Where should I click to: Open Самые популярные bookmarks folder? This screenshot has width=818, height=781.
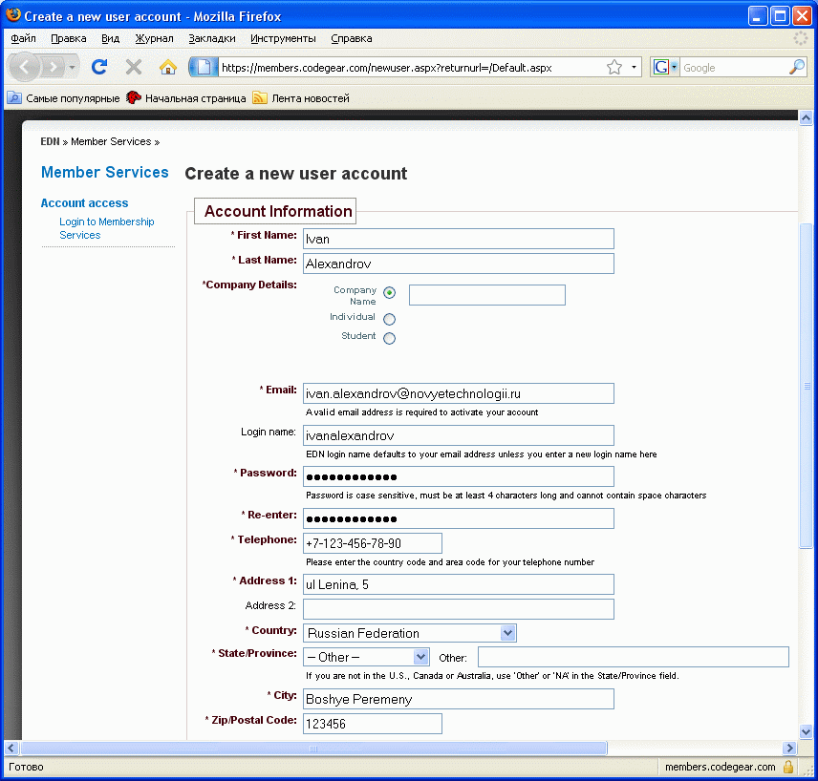64,98
